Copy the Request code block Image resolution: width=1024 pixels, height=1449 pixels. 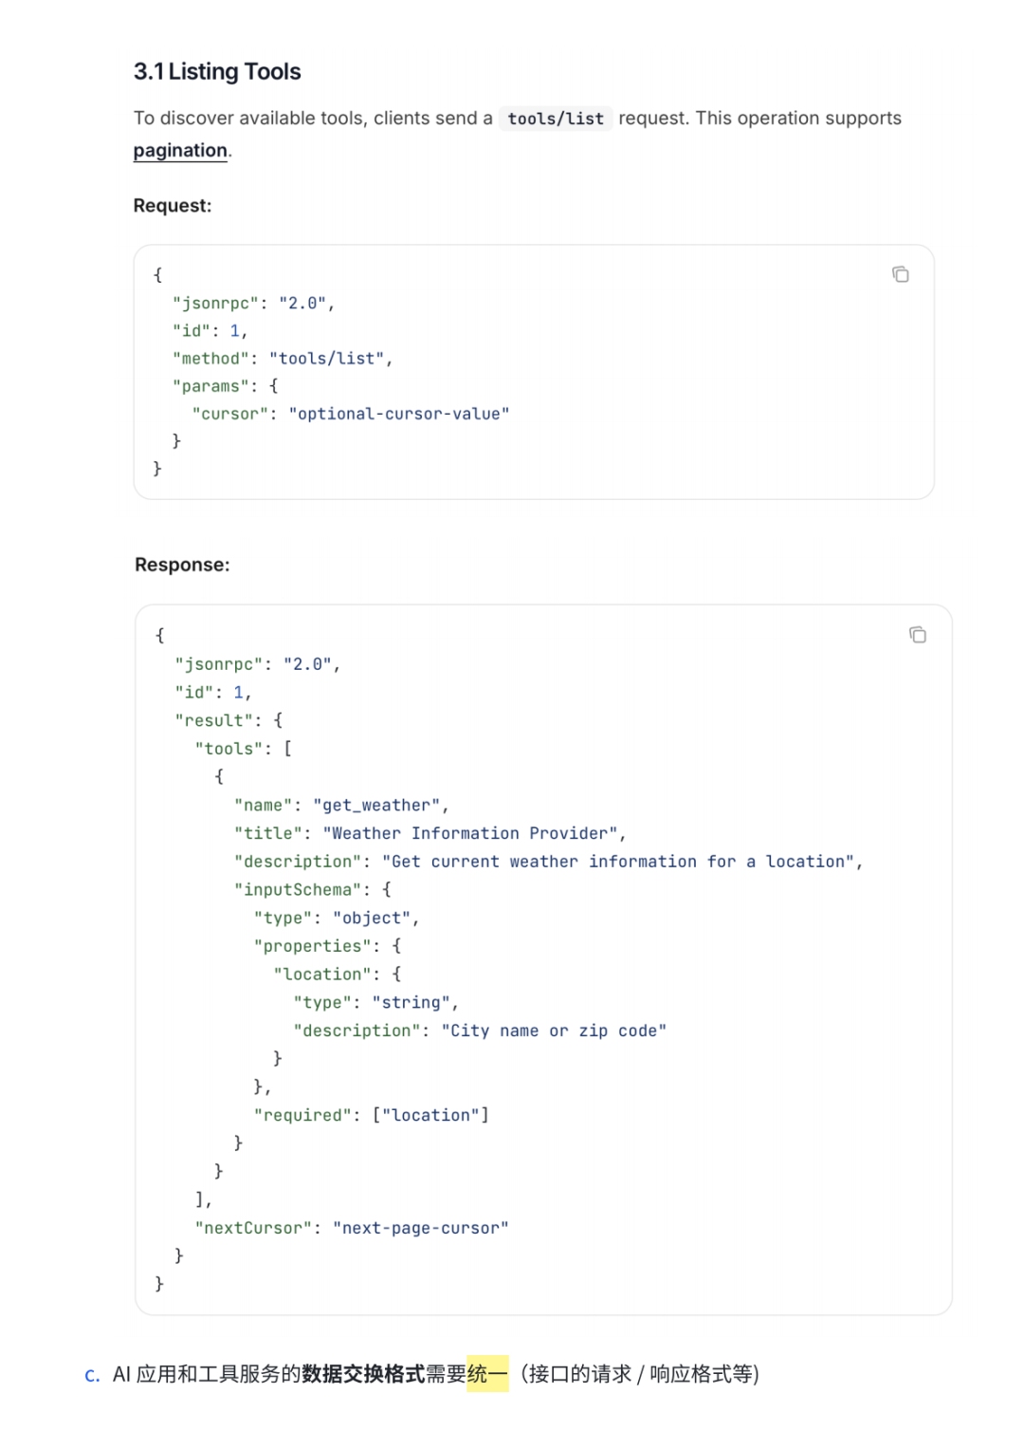pos(900,275)
